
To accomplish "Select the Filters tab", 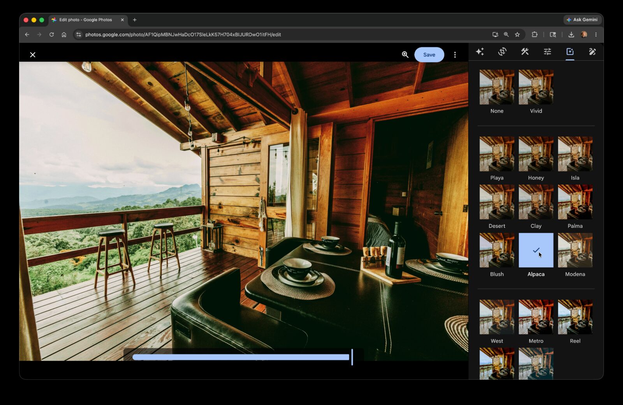I will [x=570, y=52].
